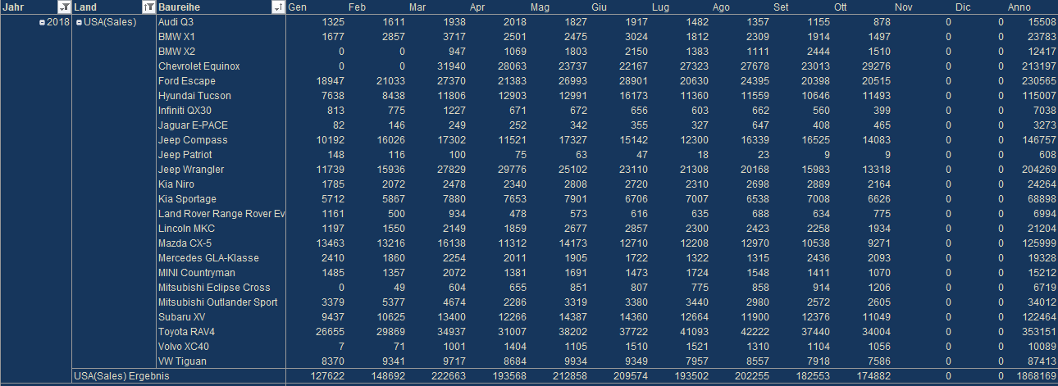This screenshot has height=386, width=1058.
Task: Select the Land header cell
Action: coord(114,7)
